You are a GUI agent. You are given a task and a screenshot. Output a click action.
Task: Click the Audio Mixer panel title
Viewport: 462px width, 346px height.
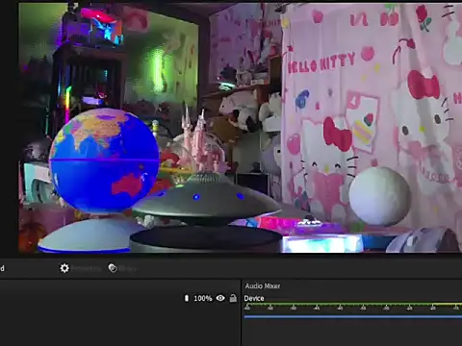pyautogui.click(x=263, y=285)
